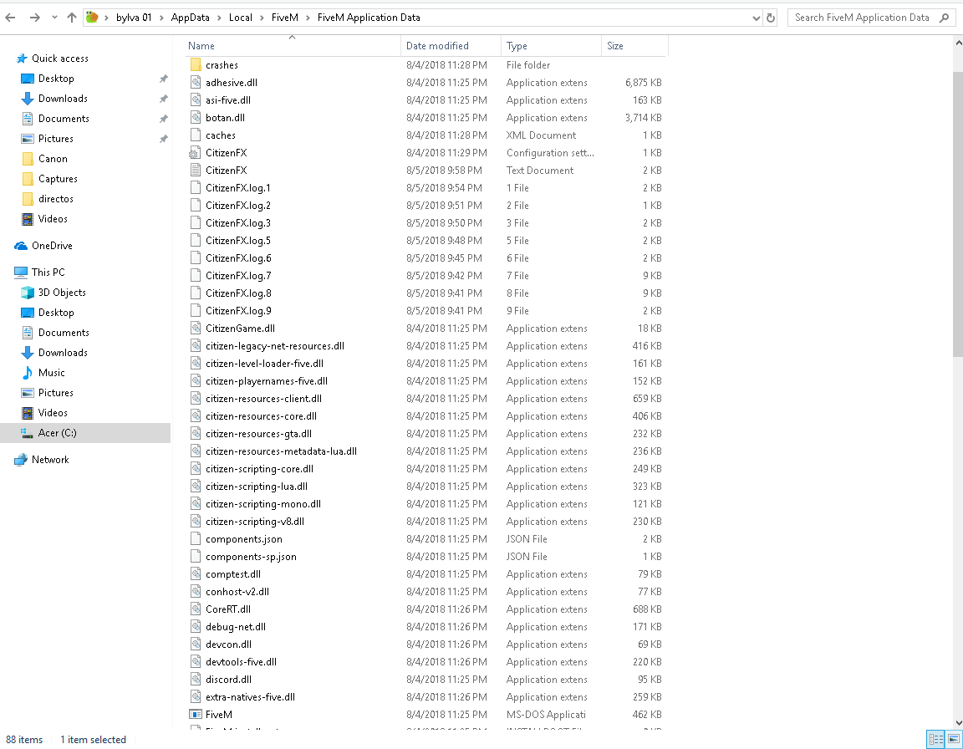Open recent locations dropdown arrow
This screenshot has width=963, height=749.
54,18
